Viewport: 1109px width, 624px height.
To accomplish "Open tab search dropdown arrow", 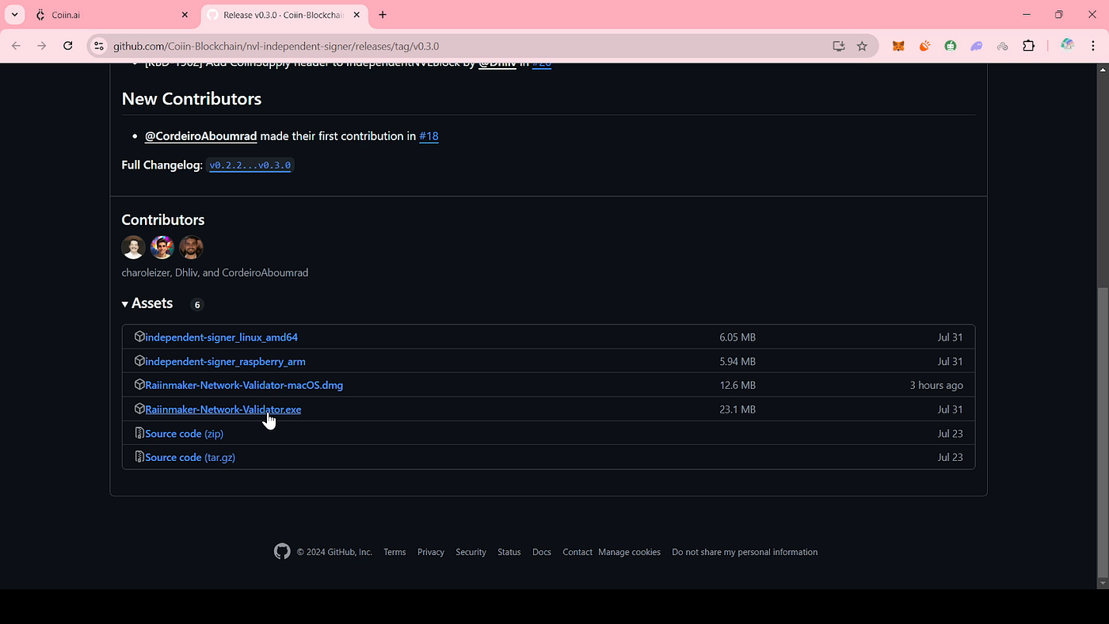I will 14,15.
